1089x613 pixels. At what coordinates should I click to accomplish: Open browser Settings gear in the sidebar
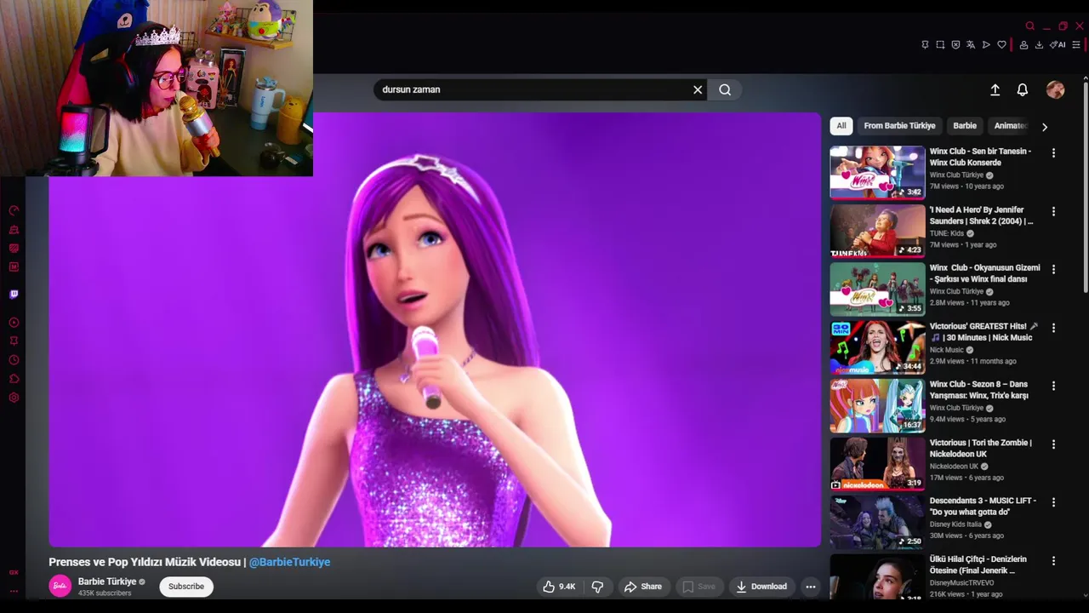[x=14, y=398]
